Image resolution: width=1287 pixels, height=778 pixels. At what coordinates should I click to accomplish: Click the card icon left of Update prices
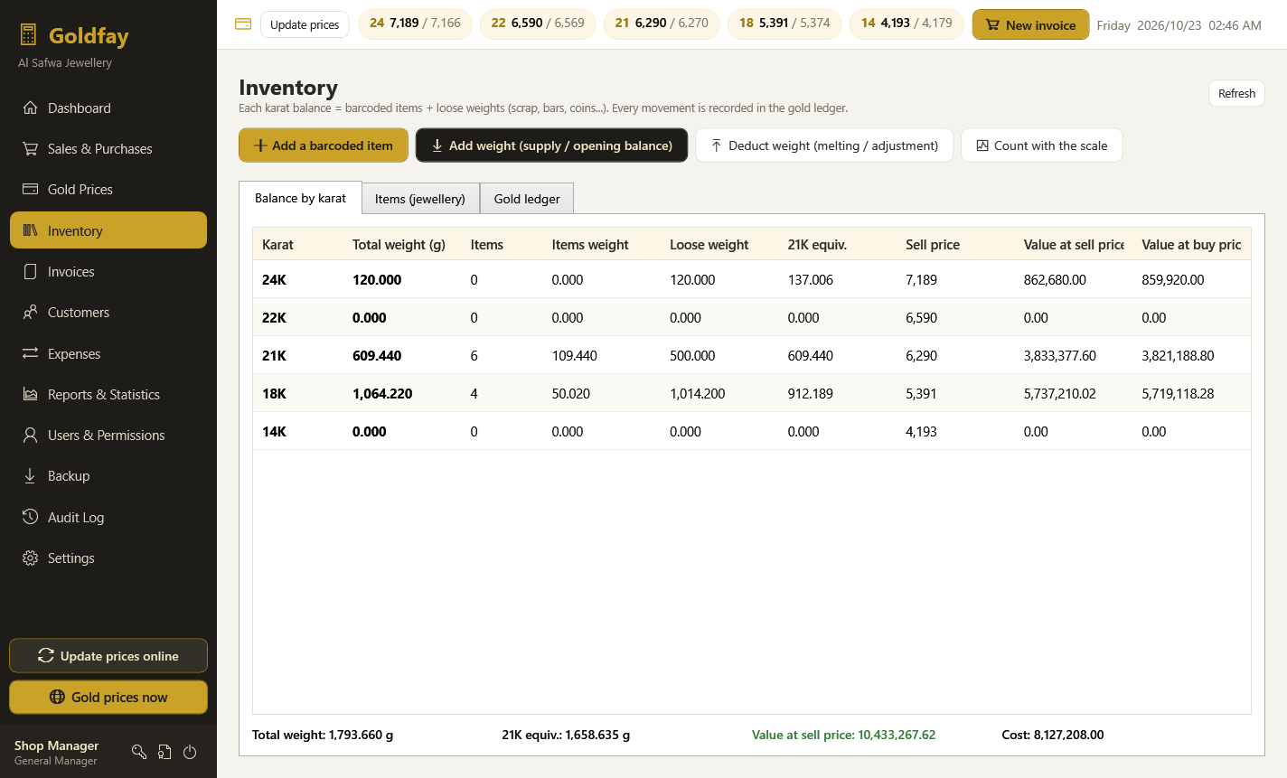coord(243,23)
